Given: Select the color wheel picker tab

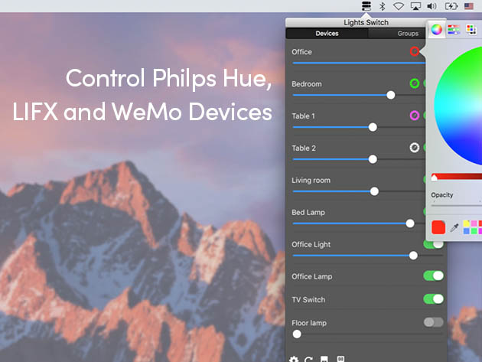Looking at the screenshot, I should (x=436, y=30).
